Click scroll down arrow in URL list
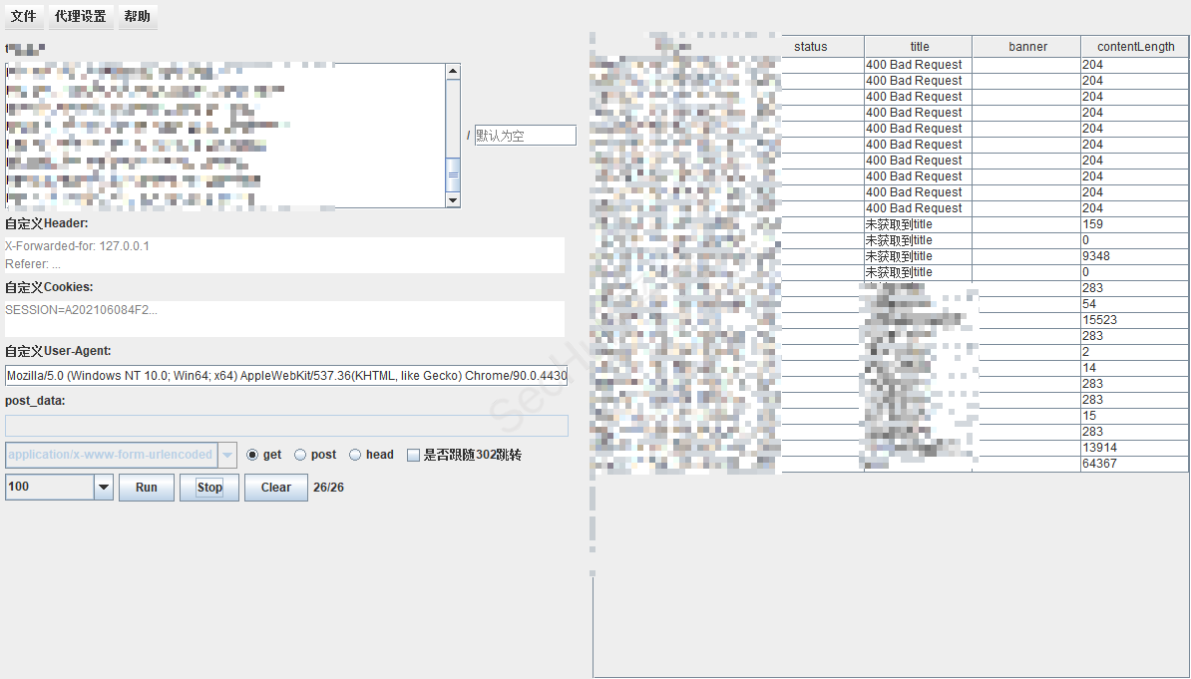Screen dimensions: 1191x679 pyautogui.click(x=453, y=200)
